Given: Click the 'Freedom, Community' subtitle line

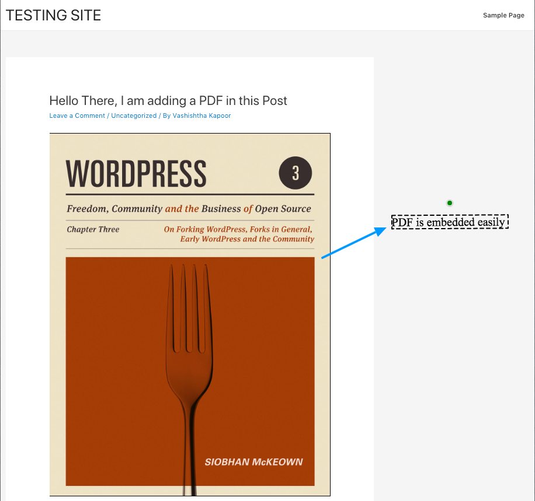Looking at the screenshot, I should click(189, 209).
